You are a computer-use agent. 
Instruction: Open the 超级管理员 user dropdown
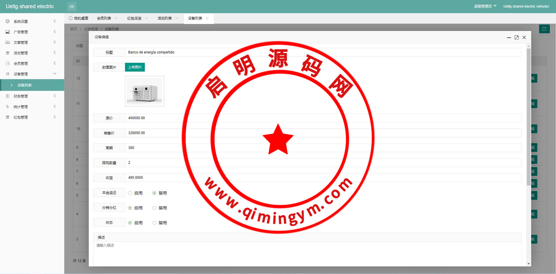(x=485, y=6)
